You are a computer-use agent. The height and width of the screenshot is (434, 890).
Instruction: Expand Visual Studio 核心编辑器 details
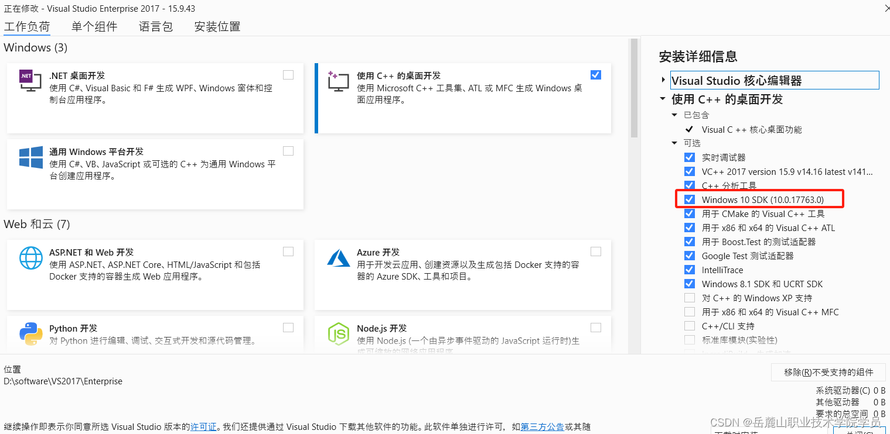tap(663, 80)
